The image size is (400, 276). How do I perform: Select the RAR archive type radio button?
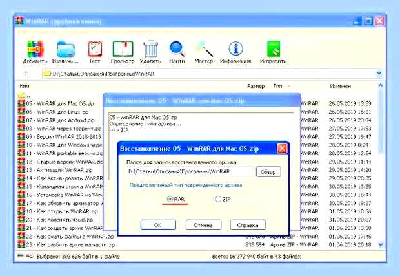(170, 199)
